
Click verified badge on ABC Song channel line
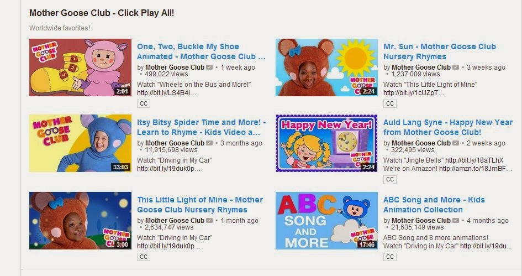[x=456, y=220]
